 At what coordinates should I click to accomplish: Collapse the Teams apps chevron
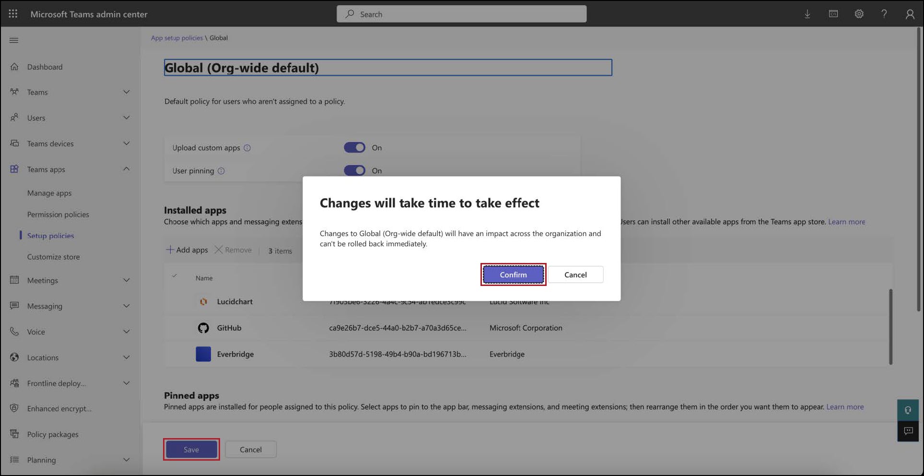[x=126, y=168]
